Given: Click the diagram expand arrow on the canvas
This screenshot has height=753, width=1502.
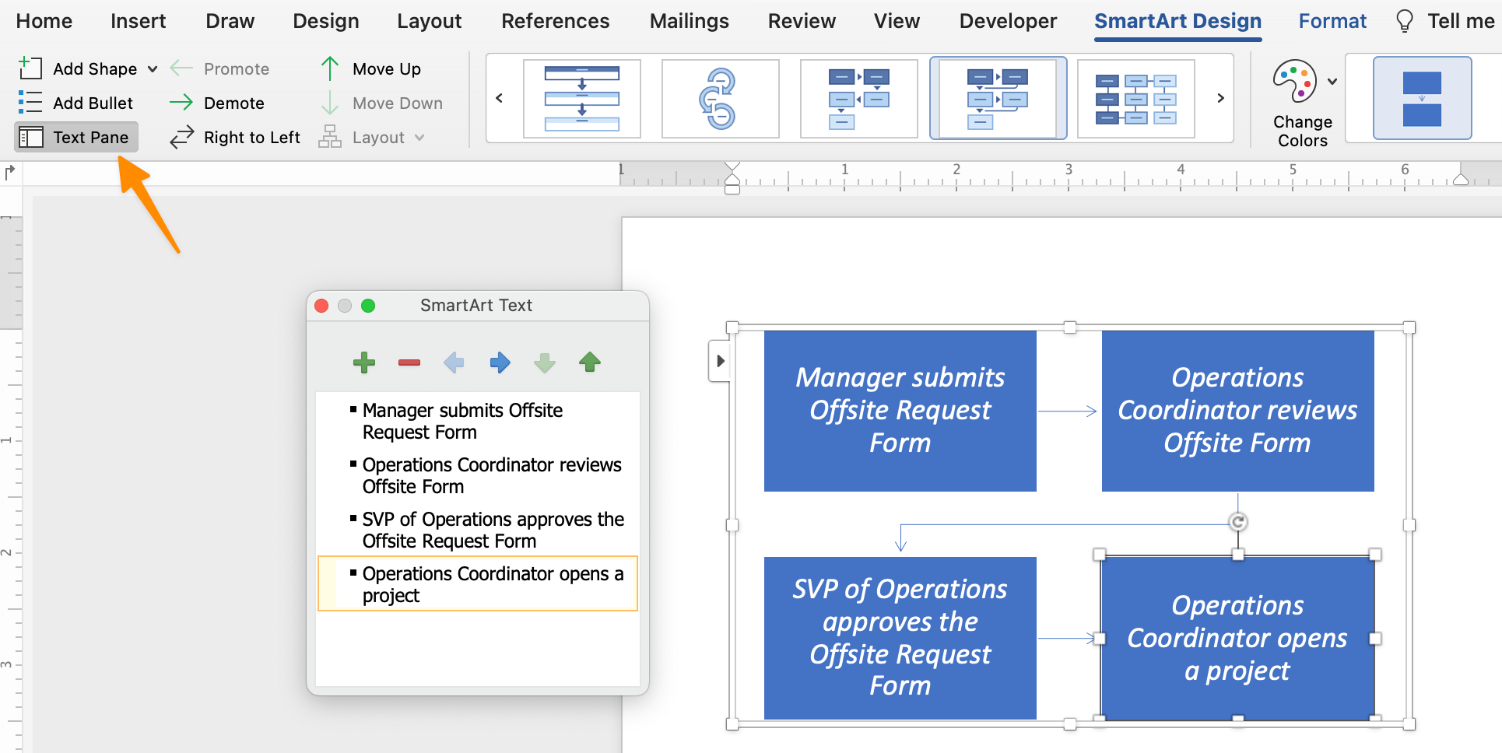Looking at the screenshot, I should 719,360.
